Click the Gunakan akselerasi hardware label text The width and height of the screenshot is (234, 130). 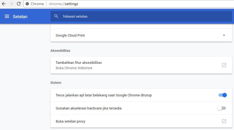[88, 108]
